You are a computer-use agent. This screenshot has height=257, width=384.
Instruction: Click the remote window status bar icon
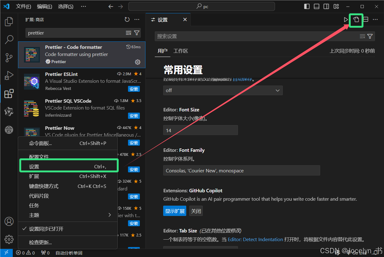(6, 253)
